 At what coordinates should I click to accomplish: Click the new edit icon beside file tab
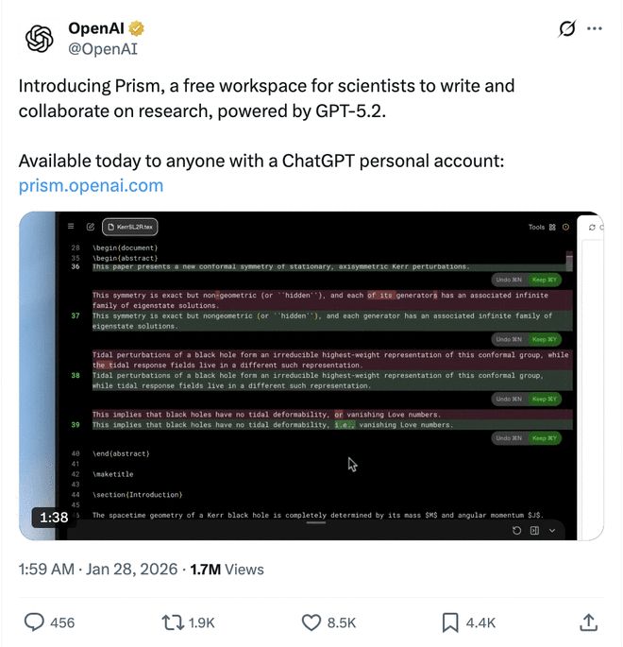tap(91, 227)
